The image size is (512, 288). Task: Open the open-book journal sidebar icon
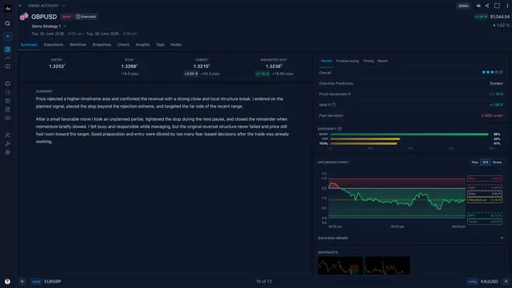tap(8, 66)
